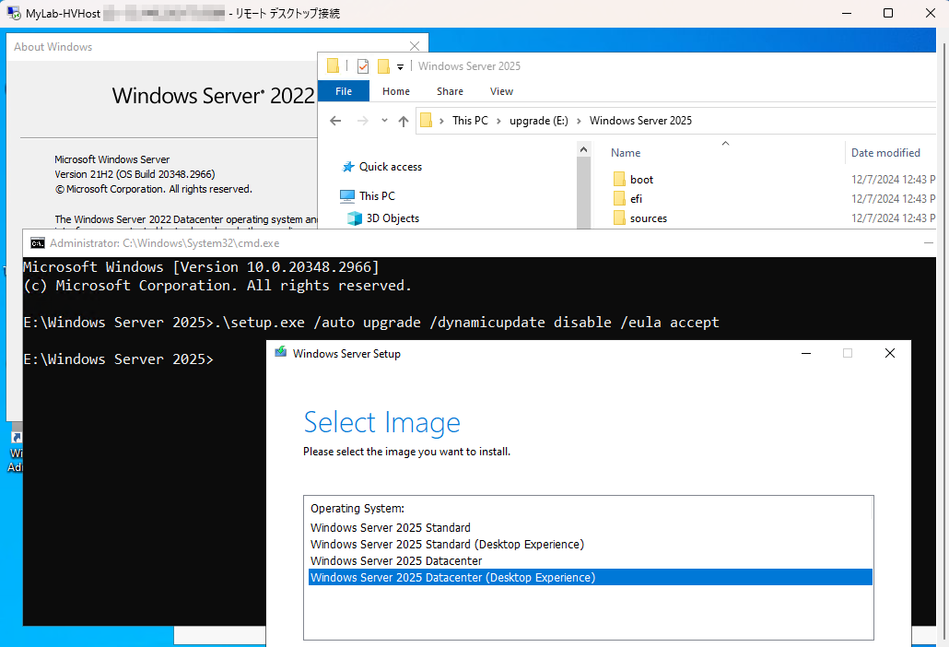Sort files with the Name column header
This screenshot has width=949, height=647.
coord(625,153)
